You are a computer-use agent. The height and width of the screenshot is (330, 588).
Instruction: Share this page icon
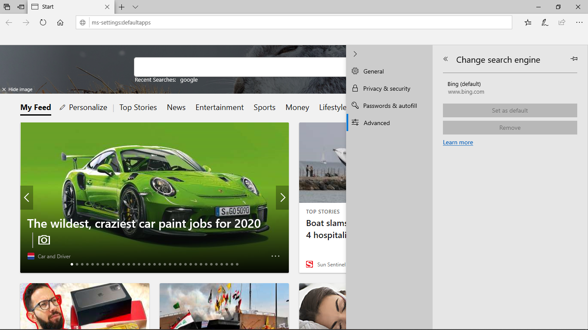click(562, 22)
